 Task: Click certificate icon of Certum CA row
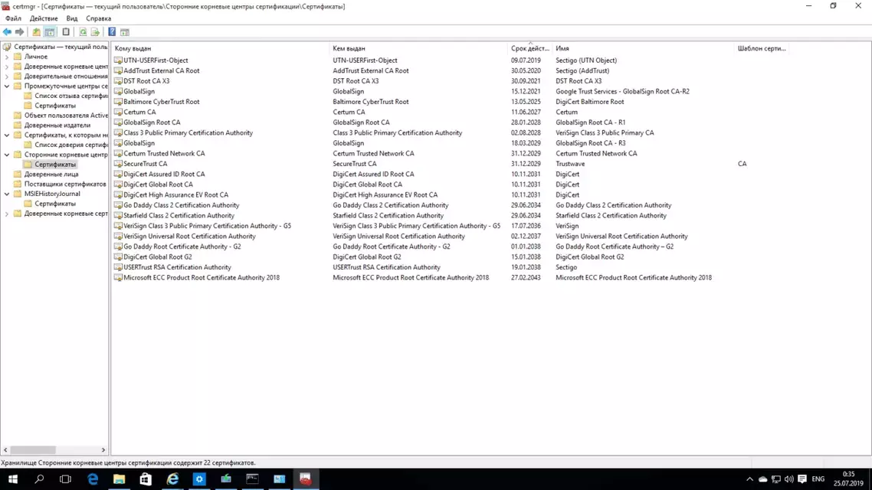[x=118, y=112]
